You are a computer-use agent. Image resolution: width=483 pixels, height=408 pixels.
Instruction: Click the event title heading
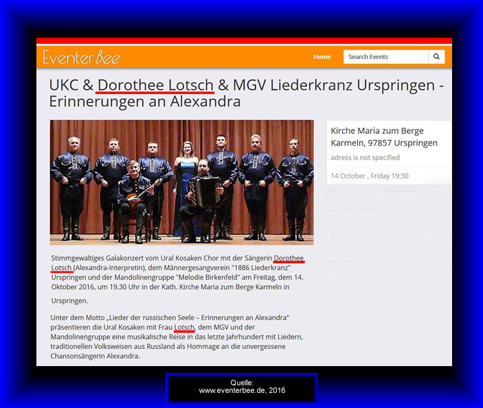click(x=246, y=93)
